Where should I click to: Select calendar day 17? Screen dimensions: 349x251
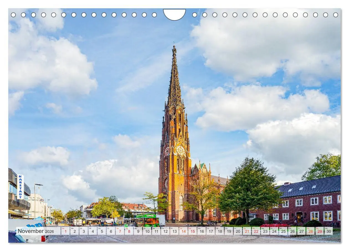pos(211,231)
